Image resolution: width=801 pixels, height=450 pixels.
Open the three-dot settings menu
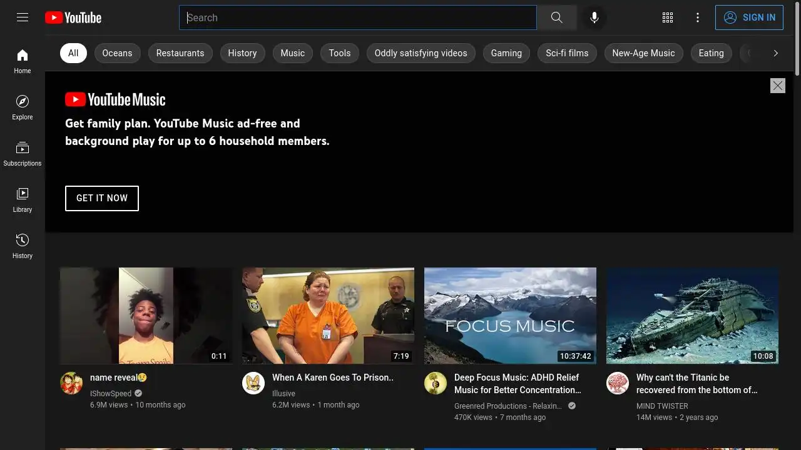(698, 17)
